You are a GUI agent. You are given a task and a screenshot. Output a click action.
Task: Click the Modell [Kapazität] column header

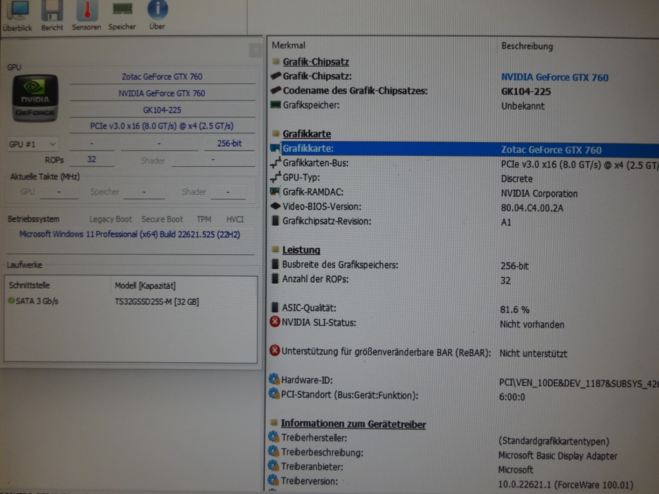coord(145,286)
